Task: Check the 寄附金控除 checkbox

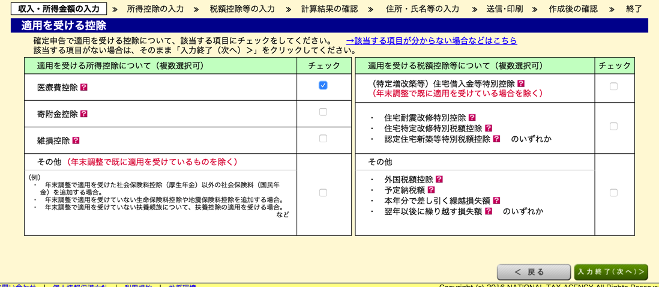Action: 323,112
